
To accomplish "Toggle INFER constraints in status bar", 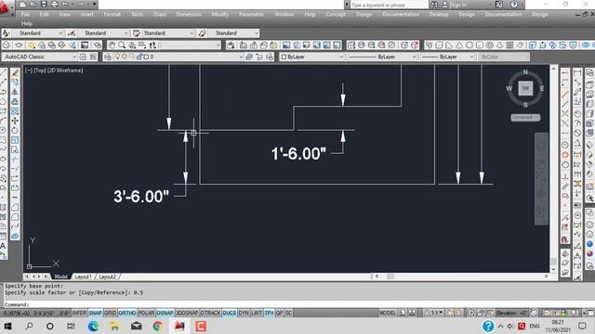I will [79, 313].
